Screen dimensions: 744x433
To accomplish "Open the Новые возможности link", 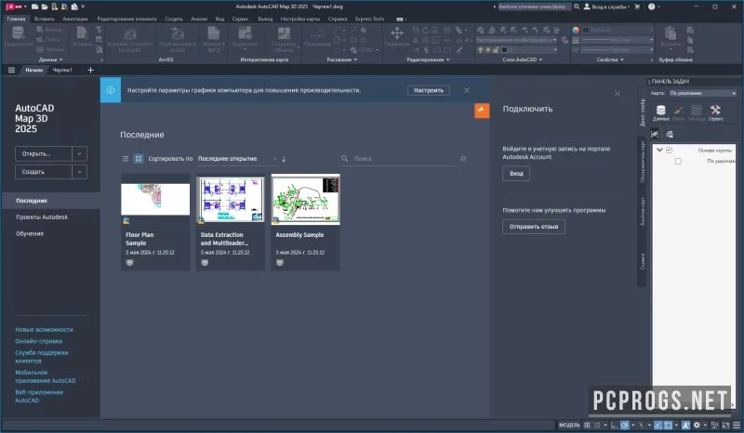I will pos(44,330).
